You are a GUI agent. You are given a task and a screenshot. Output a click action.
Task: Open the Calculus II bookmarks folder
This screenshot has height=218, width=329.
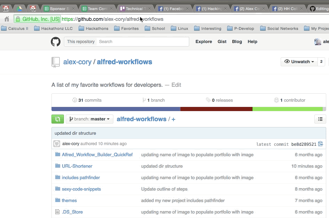point(15,28)
